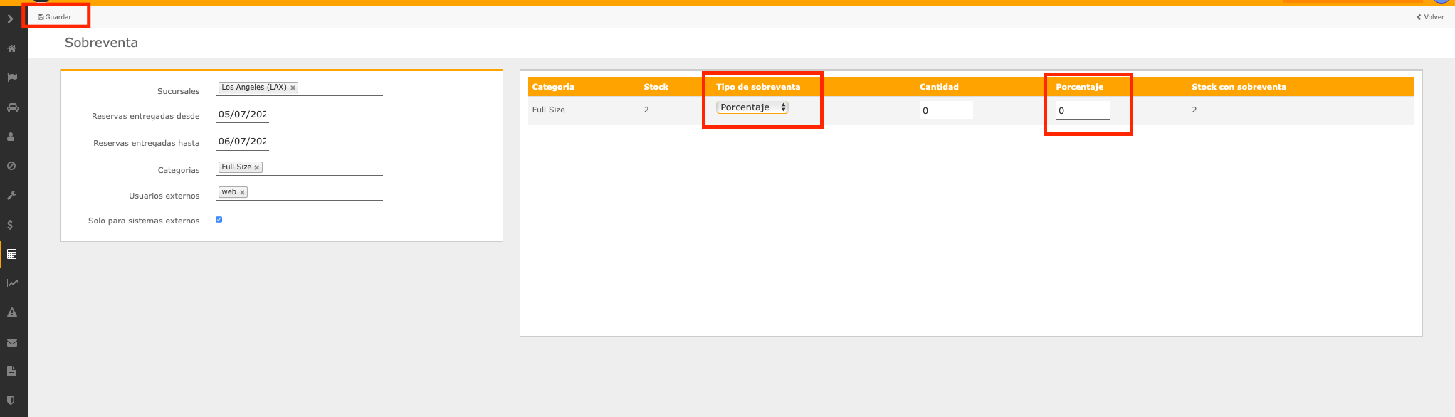Click the home icon in the sidebar

12,48
